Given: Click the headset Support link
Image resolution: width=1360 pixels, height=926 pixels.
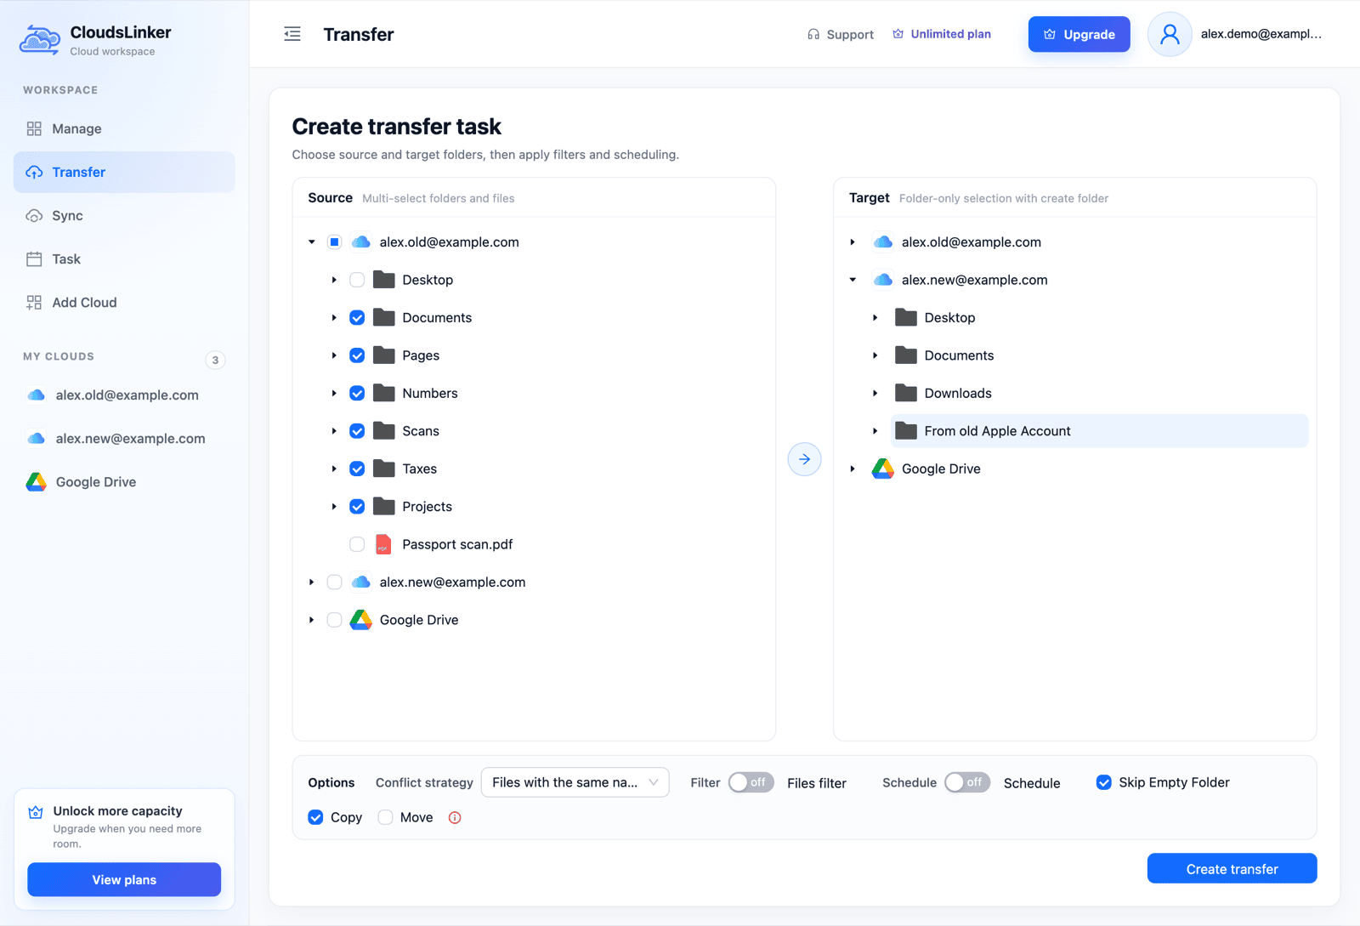Looking at the screenshot, I should [840, 34].
